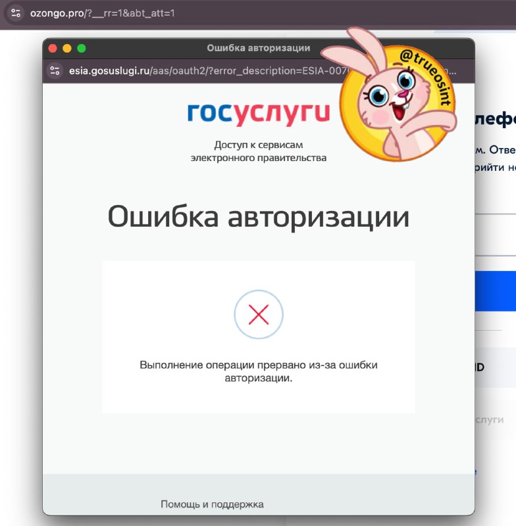
Task: Click the site info icon beside esia.gosuslugi.ru
Action: [55, 71]
